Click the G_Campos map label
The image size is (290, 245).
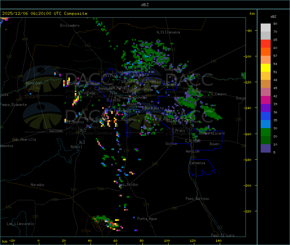(x=219, y=94)
